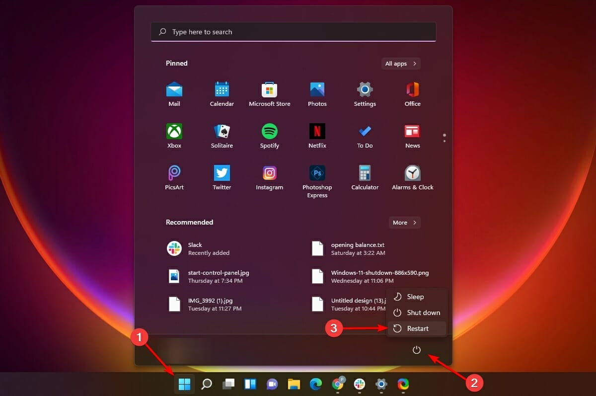
Task: Open the Widgets panel from taskbar
Action: pos(250,384)
